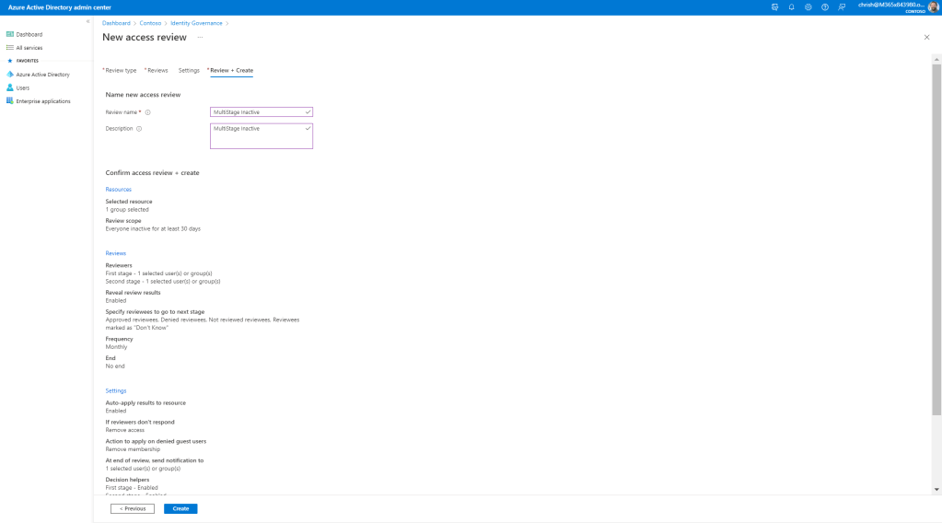Click the user account avatar
The width and height of the screenshot is (942, 523).
933,6
